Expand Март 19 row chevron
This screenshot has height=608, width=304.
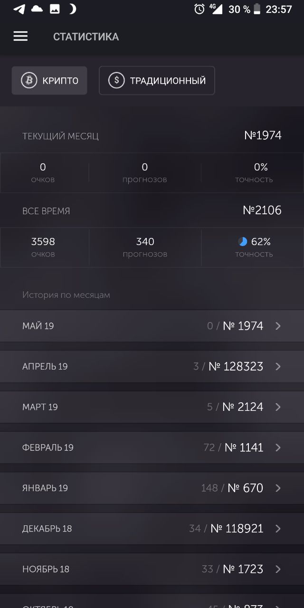pyautogui.click(x=278, y=407)
